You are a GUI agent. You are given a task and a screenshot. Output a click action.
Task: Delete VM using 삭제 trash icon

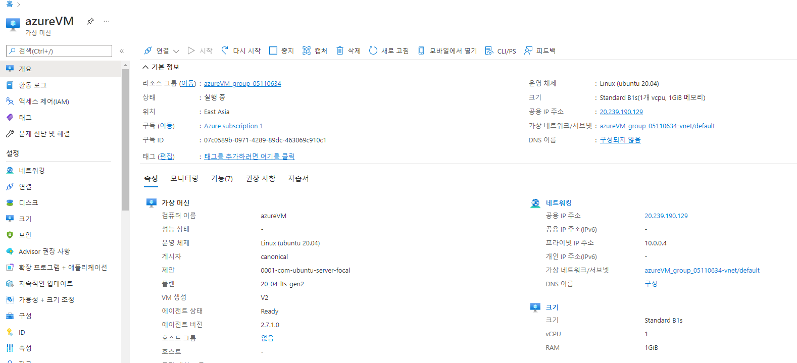coord(340,50)
